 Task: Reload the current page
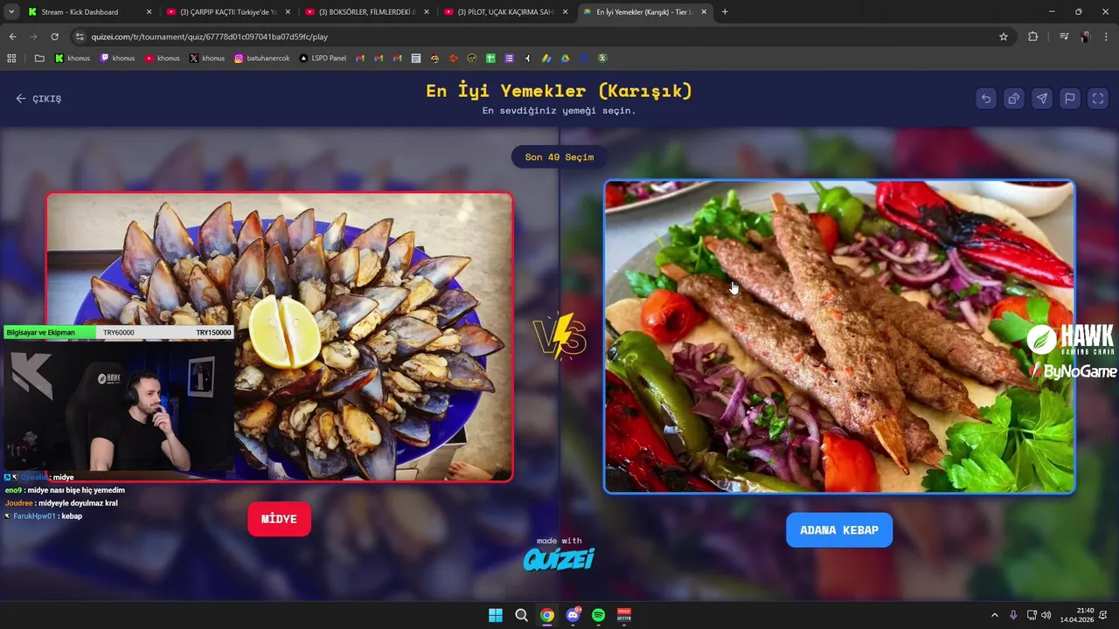click(54, 37)
